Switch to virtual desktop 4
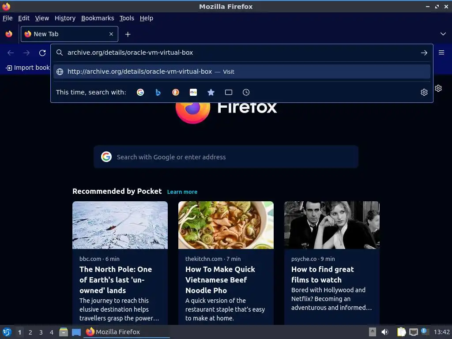The width and height of the screenshot is (452, 339). point(52,332)
